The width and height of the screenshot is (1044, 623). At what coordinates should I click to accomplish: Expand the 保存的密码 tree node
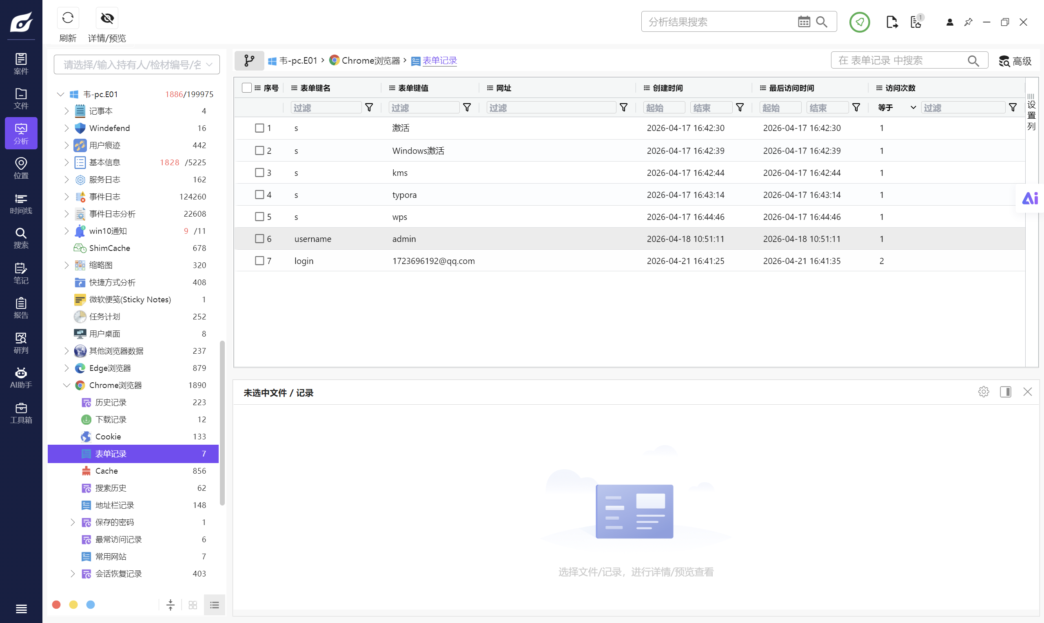[73, 522]
